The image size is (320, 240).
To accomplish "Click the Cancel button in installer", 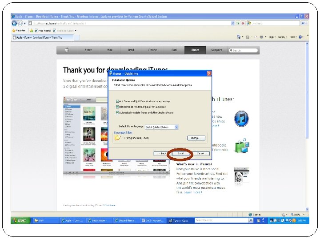I will pyautogui.click(x=200, y=153).
